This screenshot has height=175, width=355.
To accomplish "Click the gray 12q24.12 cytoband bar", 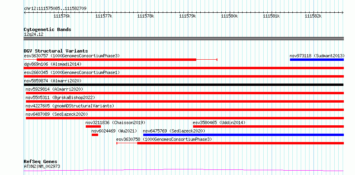I will (x=184, y=39).
